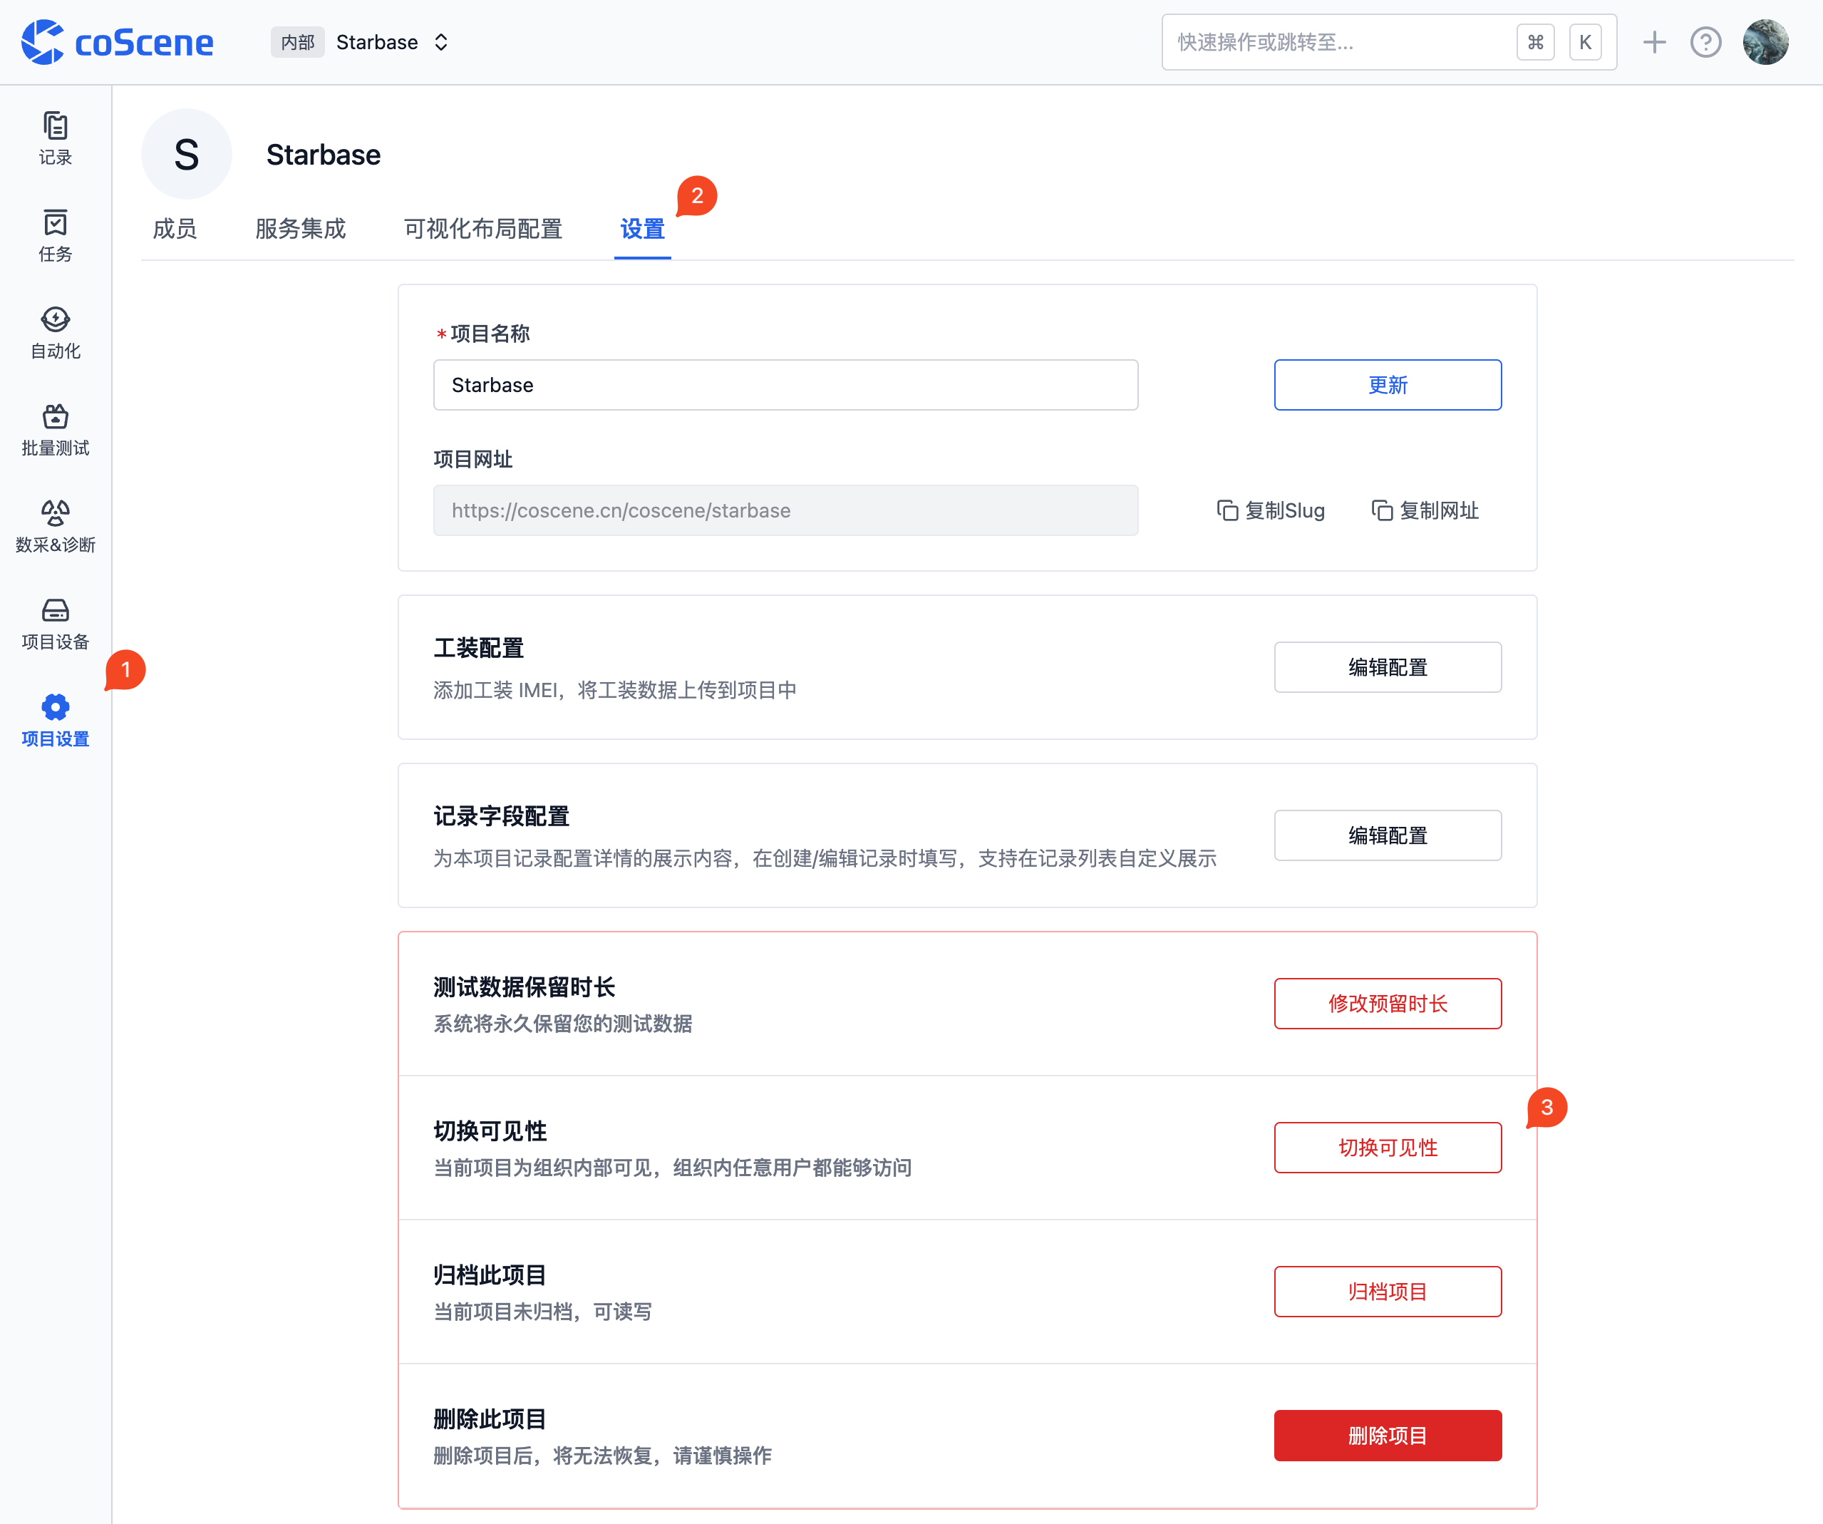1823x1524 pixels.
Task: Click the 内部 visibility badge
Action: click(x=298, y=41)
